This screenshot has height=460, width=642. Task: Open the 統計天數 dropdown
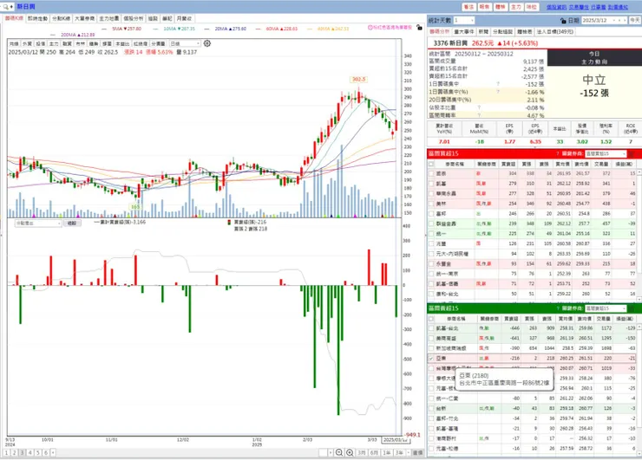[x=464, y=21]
